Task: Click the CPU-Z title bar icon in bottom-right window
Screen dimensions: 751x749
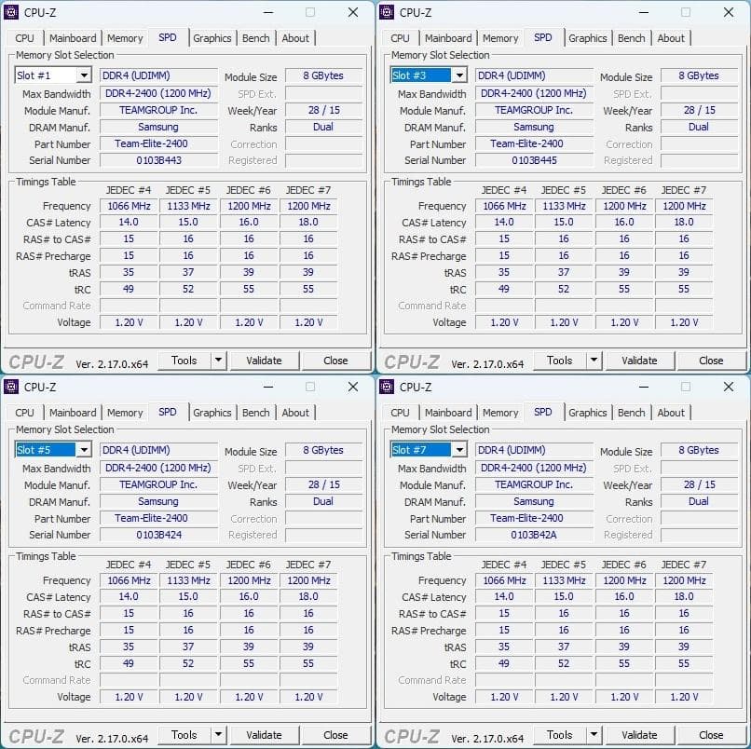Action: (x=387, y=387)
